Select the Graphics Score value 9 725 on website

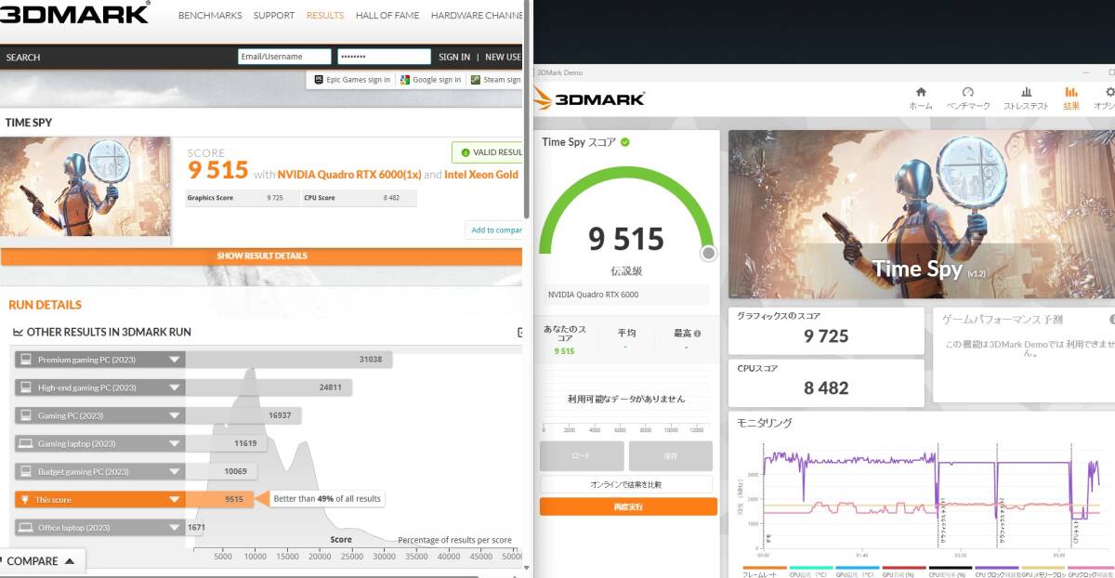click(x=274, y=198)
